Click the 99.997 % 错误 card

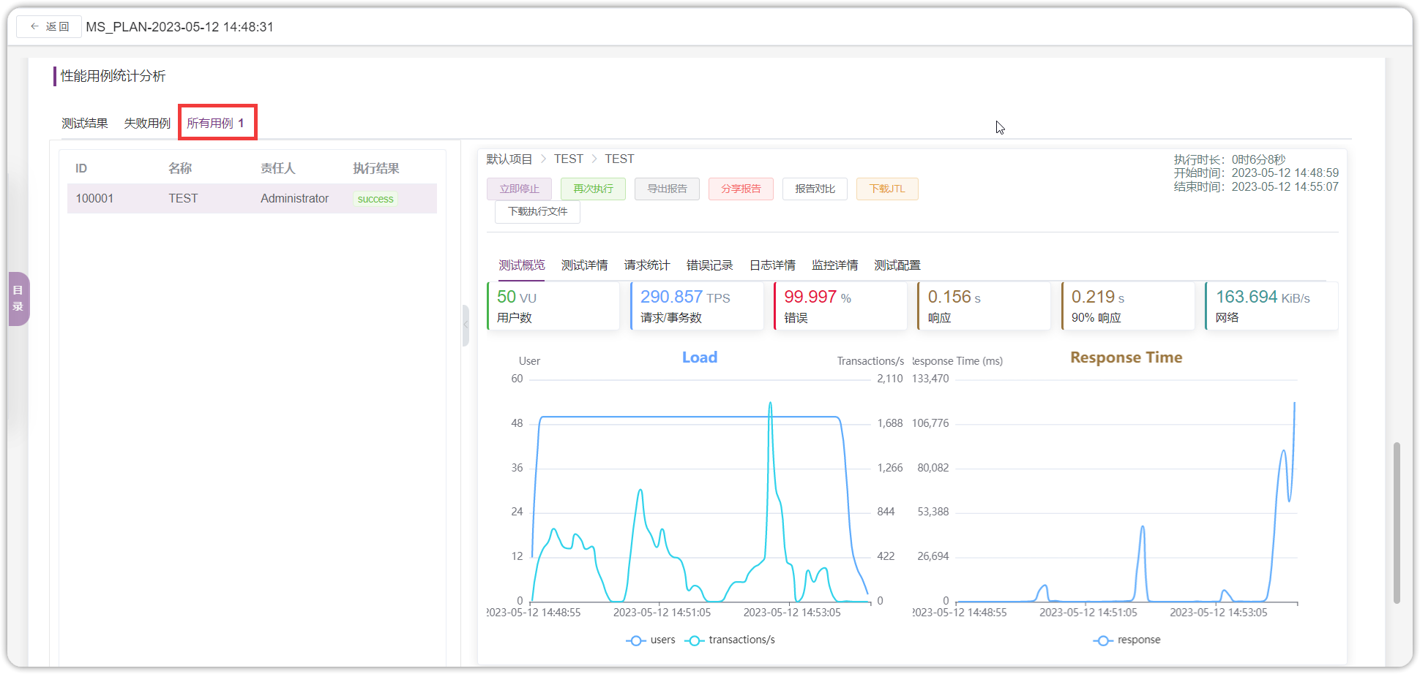(840, 306)
